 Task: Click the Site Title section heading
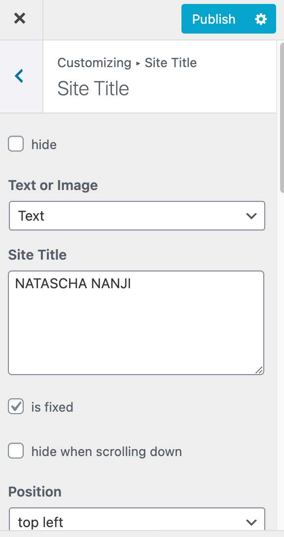93,89
